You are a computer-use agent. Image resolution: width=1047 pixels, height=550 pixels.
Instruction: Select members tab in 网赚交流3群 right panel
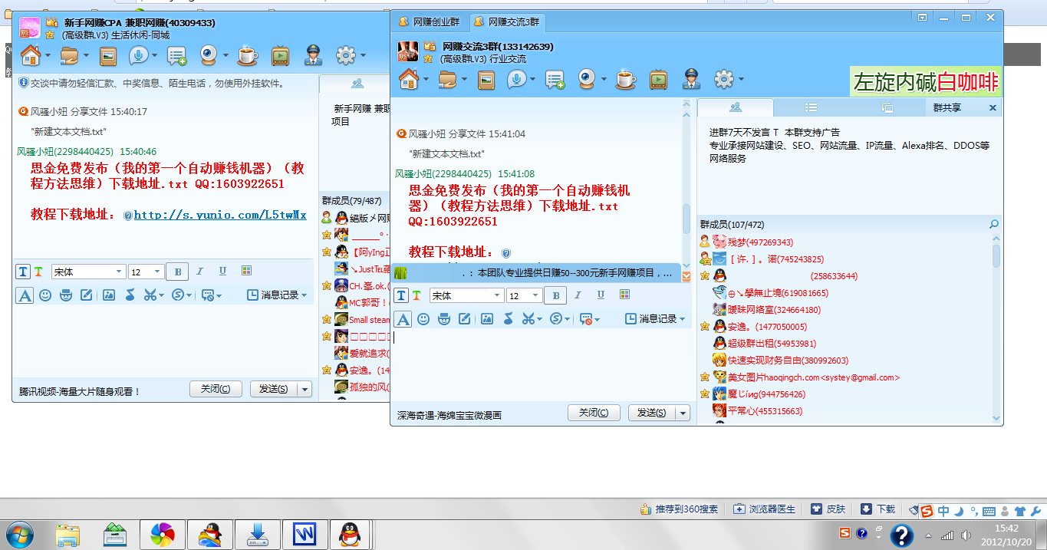[736, 107]
